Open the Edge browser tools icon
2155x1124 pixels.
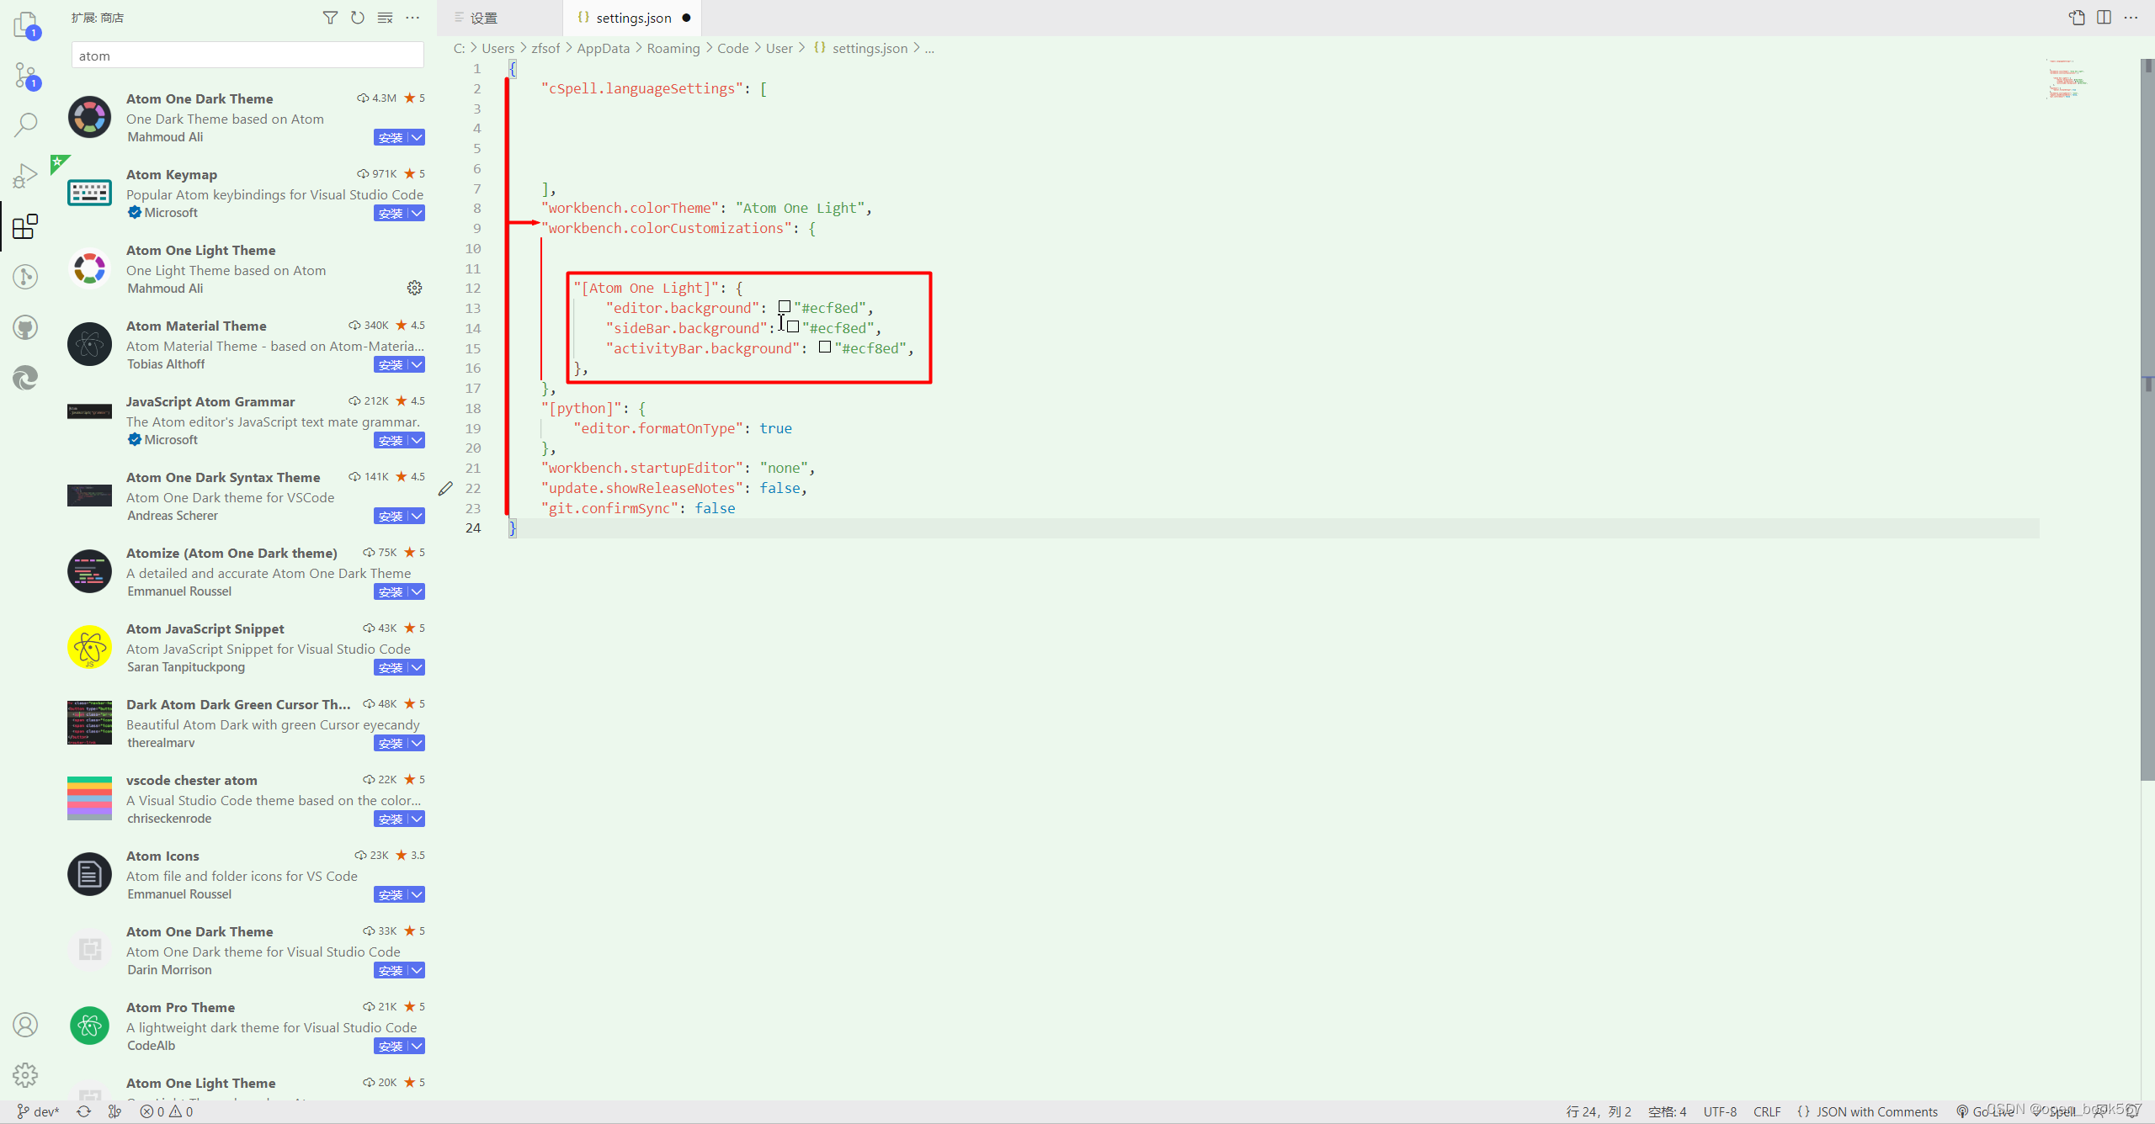coord(26,377)
